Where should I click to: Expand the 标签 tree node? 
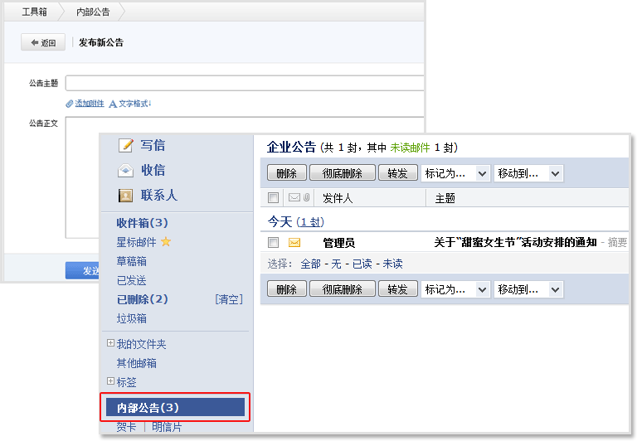[110, 381]
